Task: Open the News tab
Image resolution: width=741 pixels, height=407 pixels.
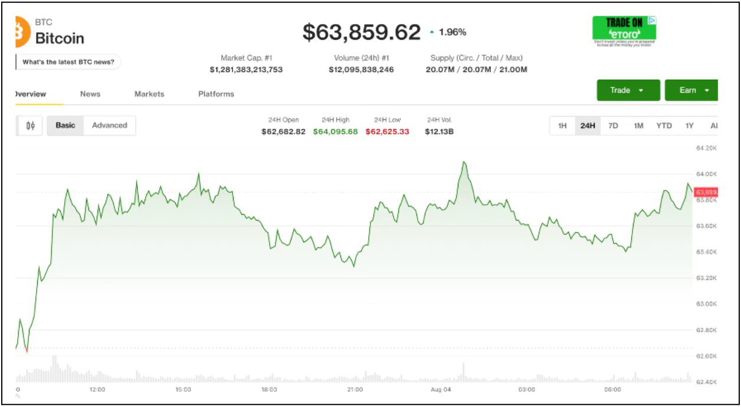Action: pyautogui.click(x=90, y=94)
